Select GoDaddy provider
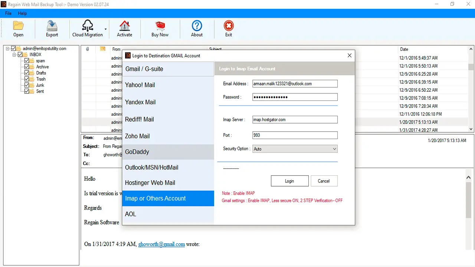Screen dimensions: 475x267 click(x=168, y=152)
